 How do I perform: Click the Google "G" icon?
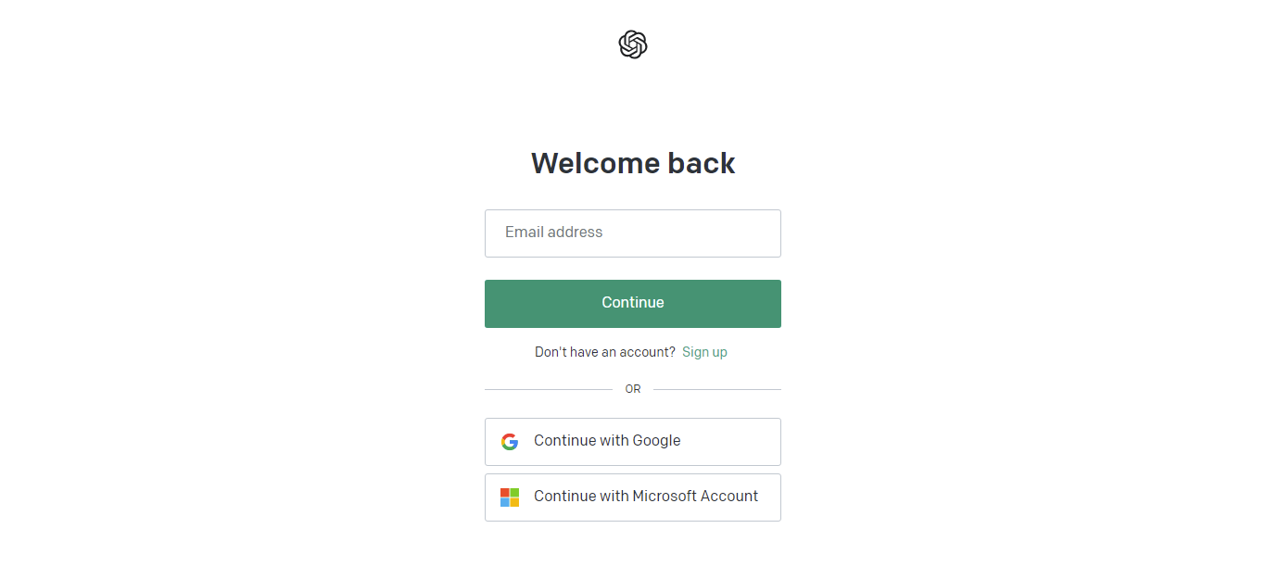(x=510, y=442)
